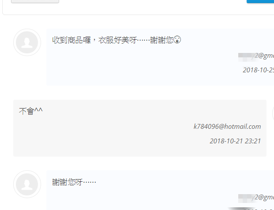Click the blue button above the comments
Screen dimensions: 274x210
point(260,1)
